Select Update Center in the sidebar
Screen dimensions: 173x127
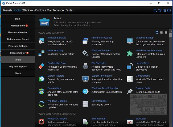point(18,53)
